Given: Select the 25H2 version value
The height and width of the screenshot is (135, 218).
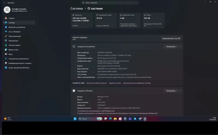Looking at the screenshot, I should click(99, 100).
